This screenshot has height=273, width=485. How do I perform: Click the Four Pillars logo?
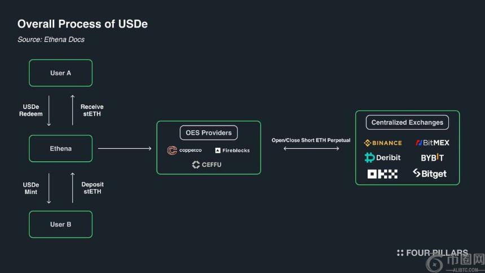tap(433, 253)
